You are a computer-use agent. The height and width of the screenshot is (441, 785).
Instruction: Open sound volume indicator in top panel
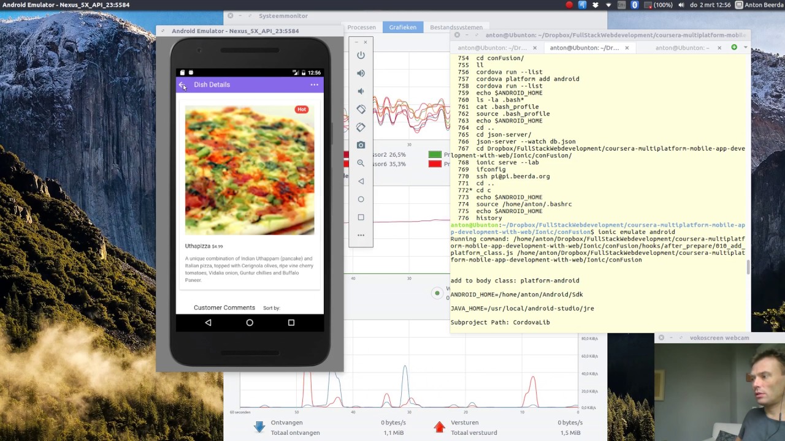point(682,5)
